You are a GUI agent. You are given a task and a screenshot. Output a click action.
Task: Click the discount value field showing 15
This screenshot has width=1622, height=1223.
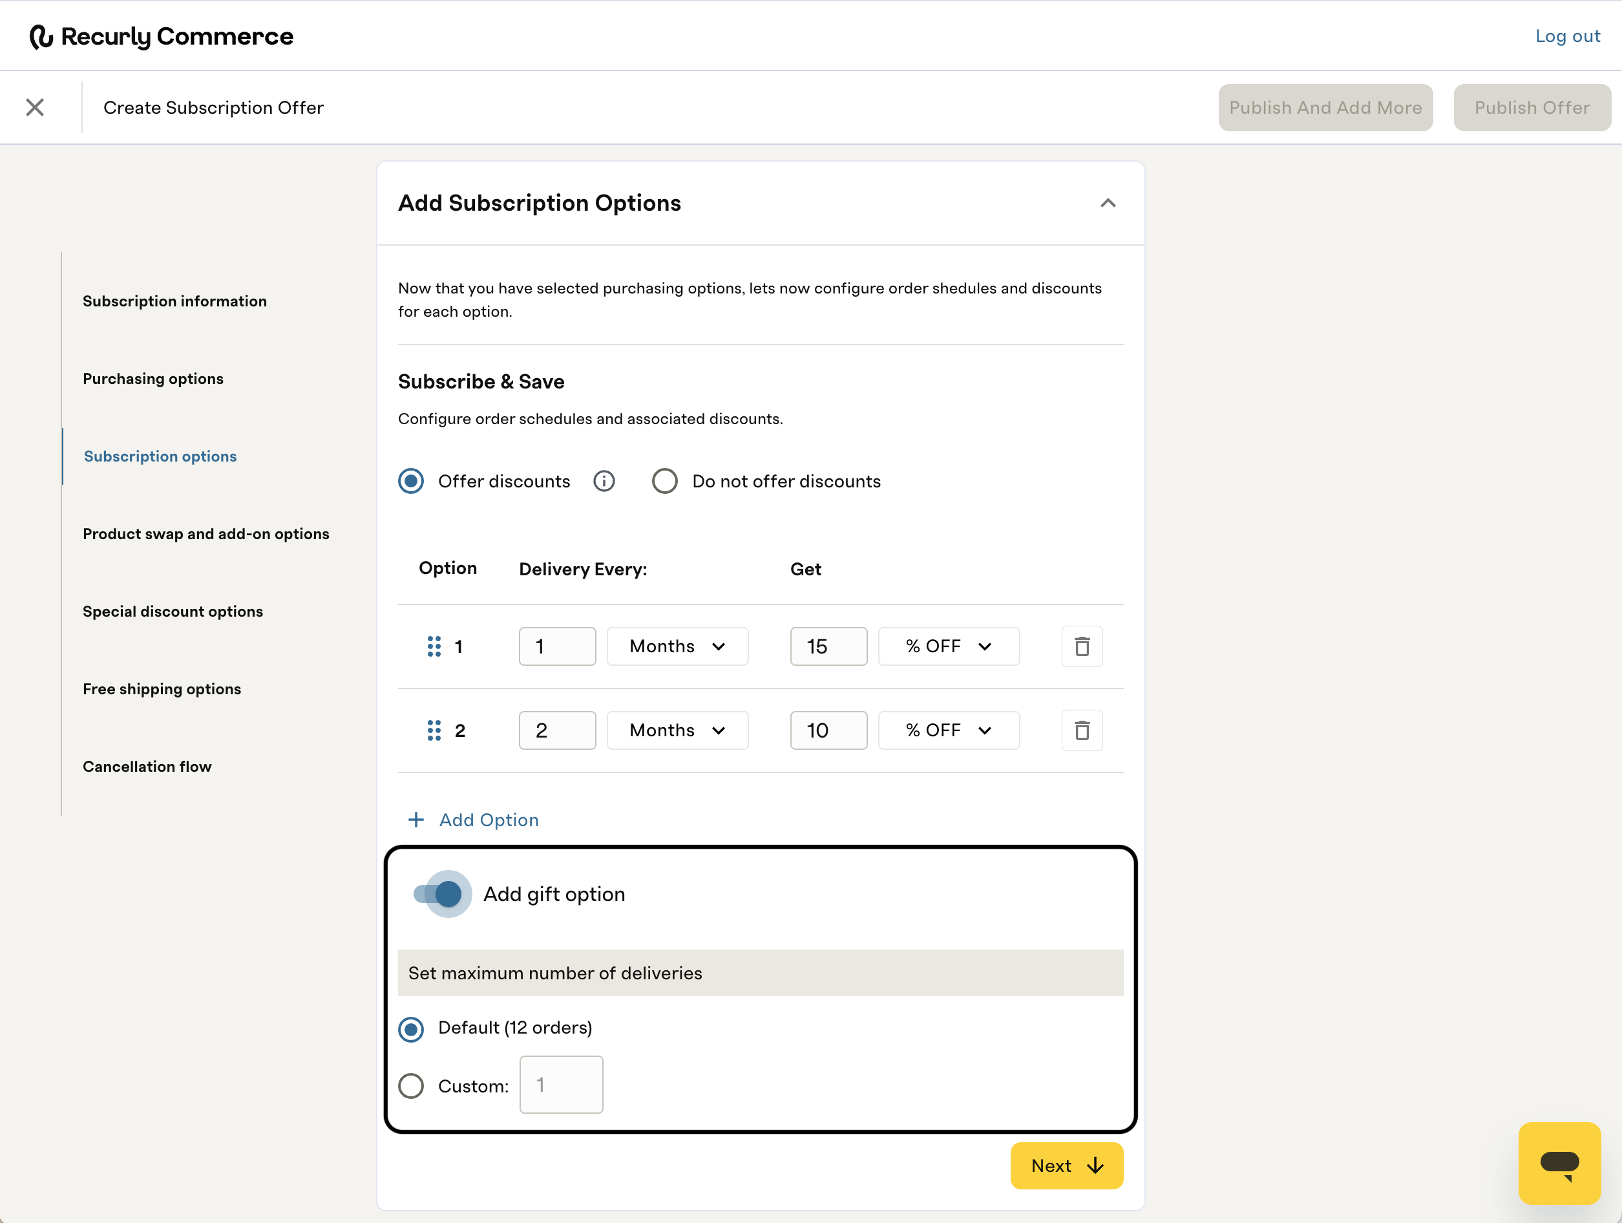(x=828, y=646)
